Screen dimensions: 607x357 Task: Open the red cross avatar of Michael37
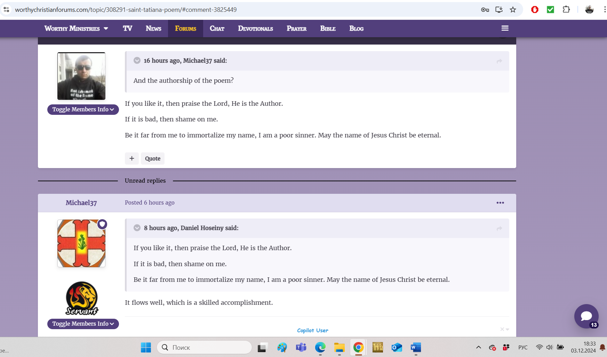(81, 243)
